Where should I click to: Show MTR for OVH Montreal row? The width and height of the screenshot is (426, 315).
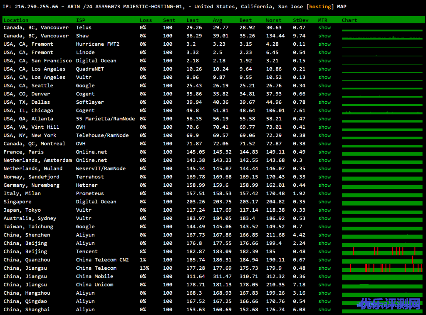coord(324,144)
